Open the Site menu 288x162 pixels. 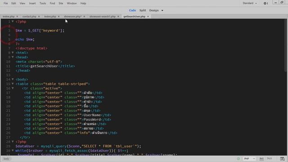click(61, 3)
